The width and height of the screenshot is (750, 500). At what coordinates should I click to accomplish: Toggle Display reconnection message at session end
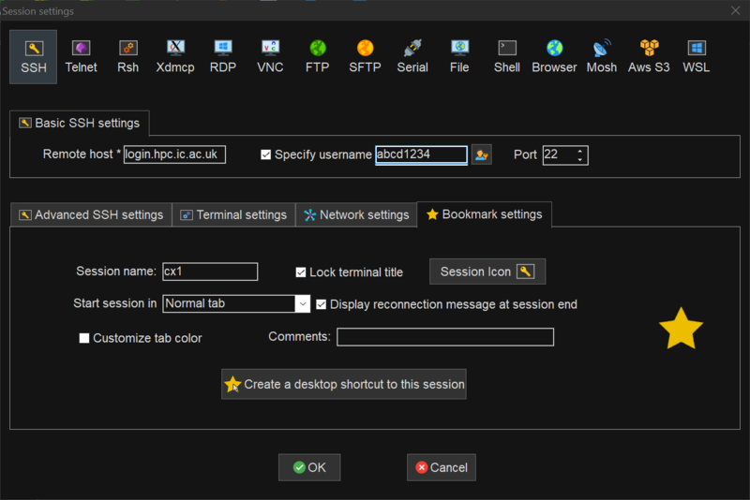tap(322, 304)
